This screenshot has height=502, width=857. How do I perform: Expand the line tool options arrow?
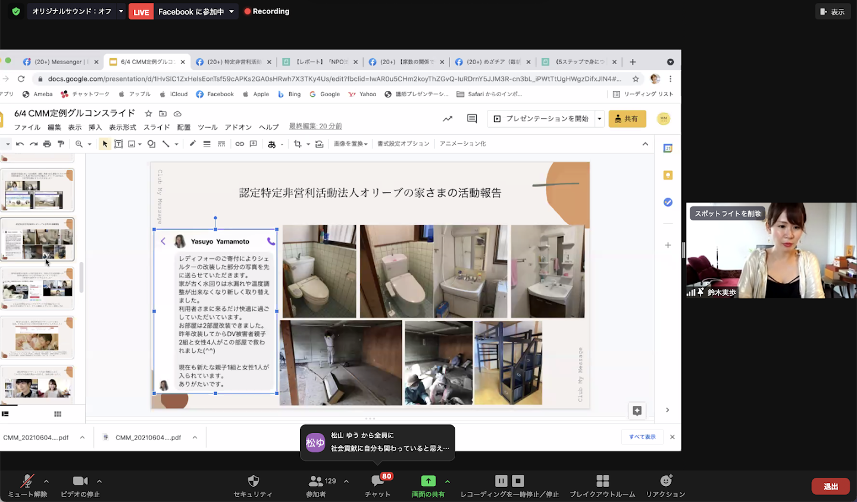click(177, 144)
